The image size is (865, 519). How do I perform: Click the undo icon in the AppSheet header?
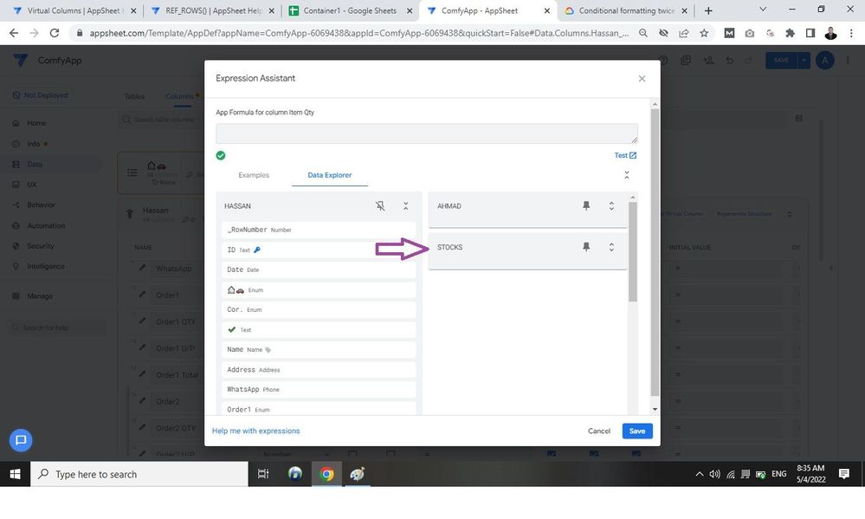coord(729,60)
